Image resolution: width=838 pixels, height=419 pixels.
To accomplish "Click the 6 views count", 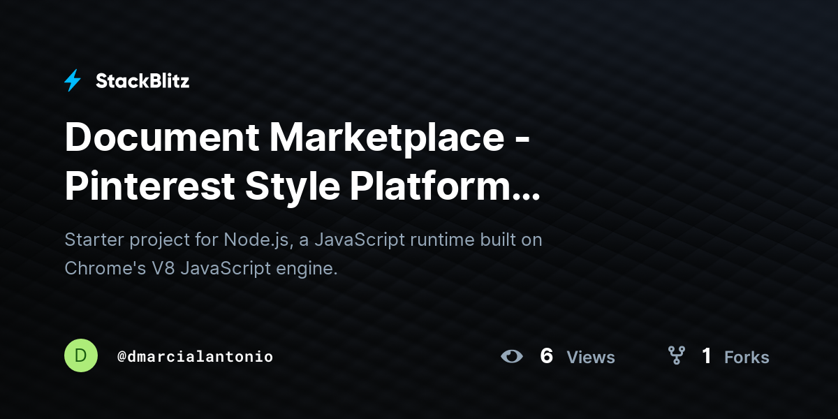I will pyautogui.click(x=547, y=356).
